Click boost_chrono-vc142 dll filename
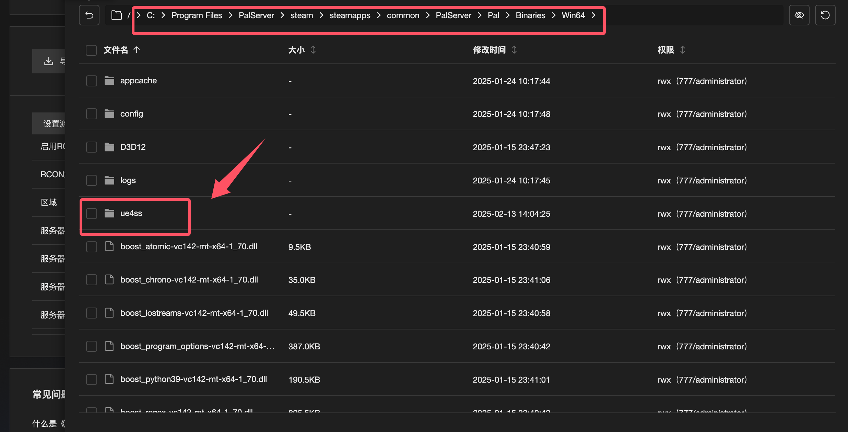Viewport: 848px width, 432px height. tap(189, 280)
